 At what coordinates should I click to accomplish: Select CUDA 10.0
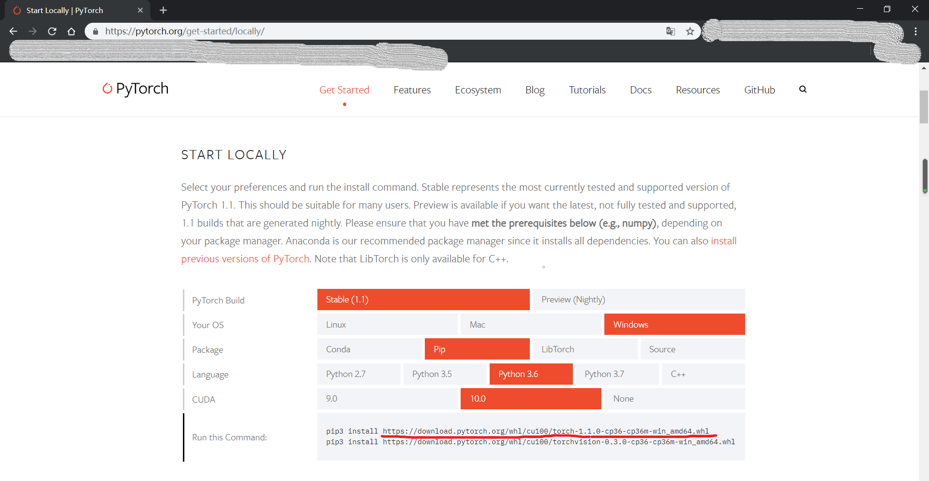point(531,399)
